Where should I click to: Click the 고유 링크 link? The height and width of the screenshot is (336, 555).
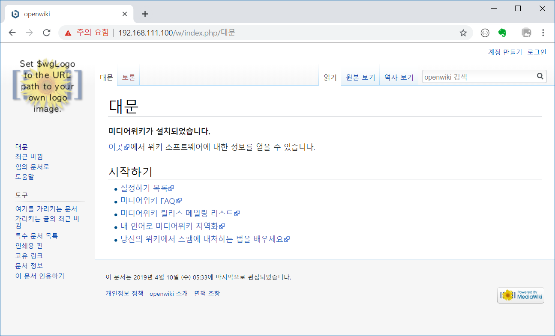(x=29, y=256)
